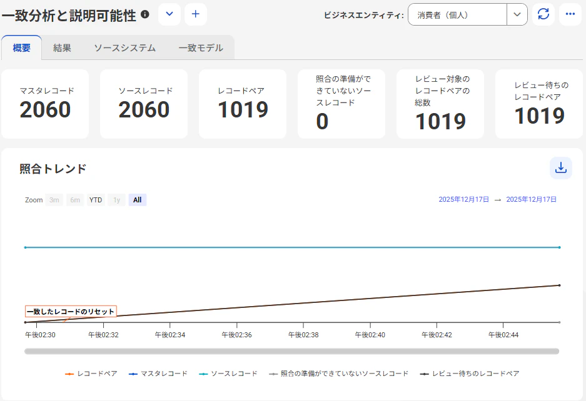This screenshot has width=586, height=401.
Task: Click the 午後02:44 axis label
Action: [503, 335]
